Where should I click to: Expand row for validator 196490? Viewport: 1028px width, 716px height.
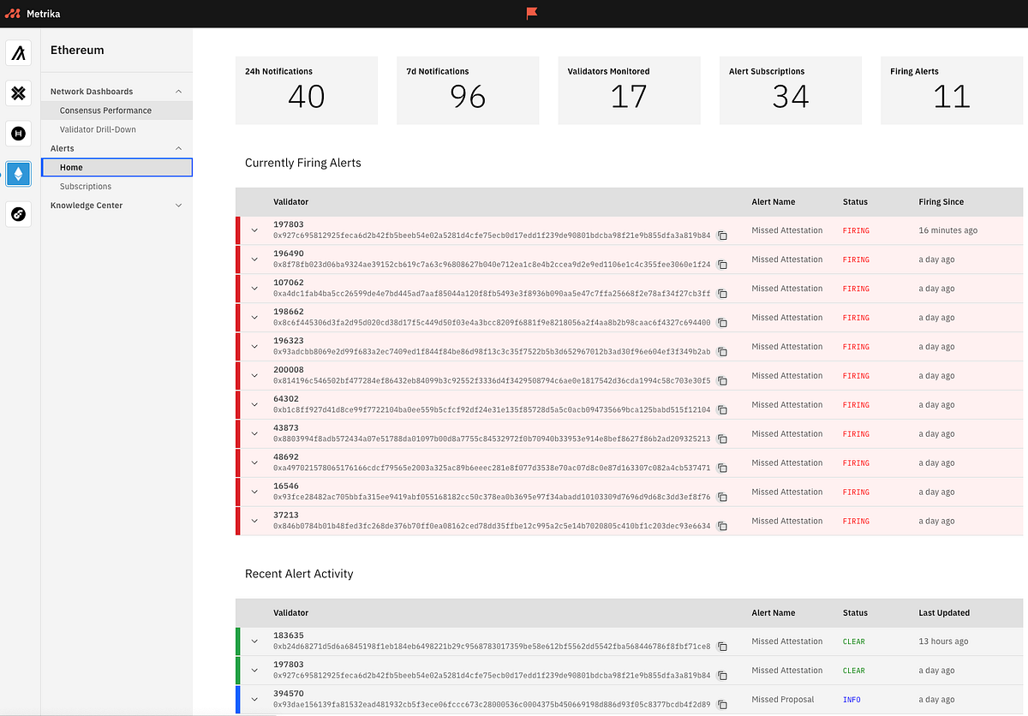[x=254, y=260]
